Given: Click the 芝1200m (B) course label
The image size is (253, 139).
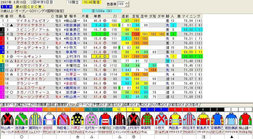Looking at the screenshot, I should (x=102, y=11).
